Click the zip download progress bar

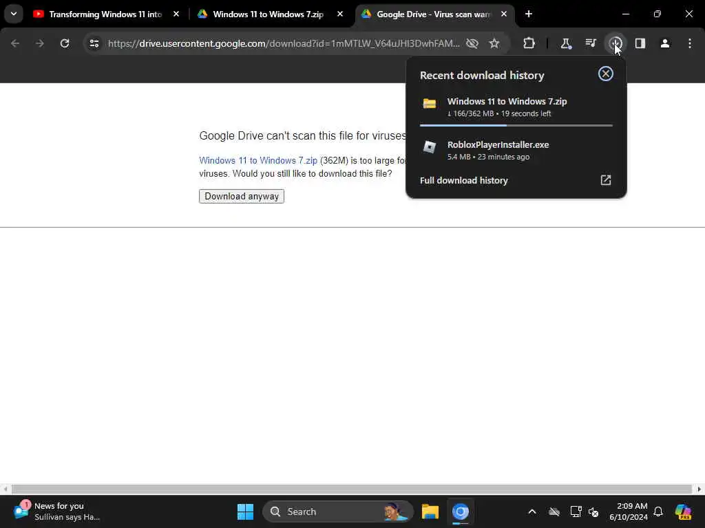(516, 125)
